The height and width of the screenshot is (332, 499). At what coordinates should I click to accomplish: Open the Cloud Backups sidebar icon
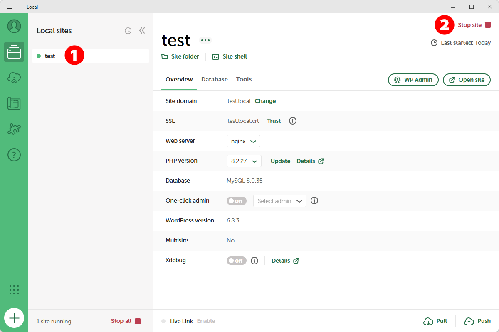[x=14, y=78]
